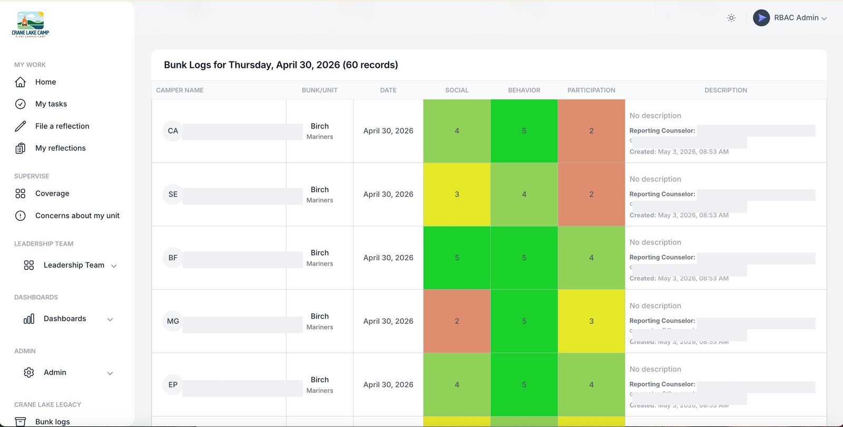Click the SE camper avatar

[x=173, y=195]
